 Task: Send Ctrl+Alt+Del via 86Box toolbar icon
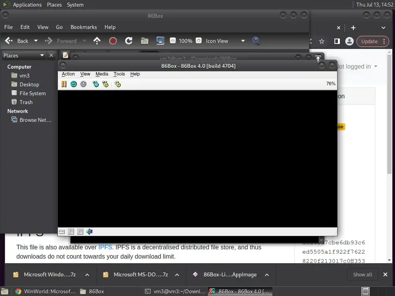[x=96, y=84]
